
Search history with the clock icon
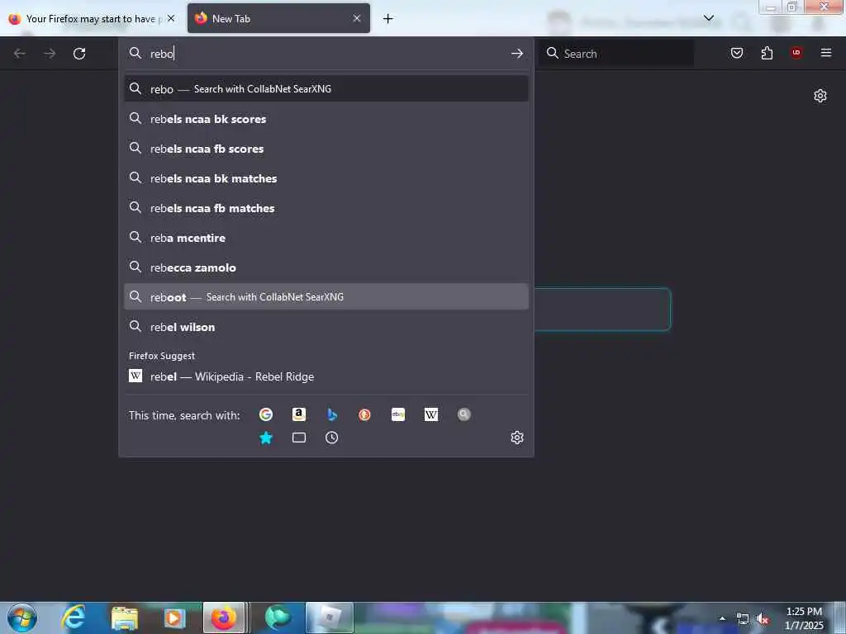pos(332,438)
